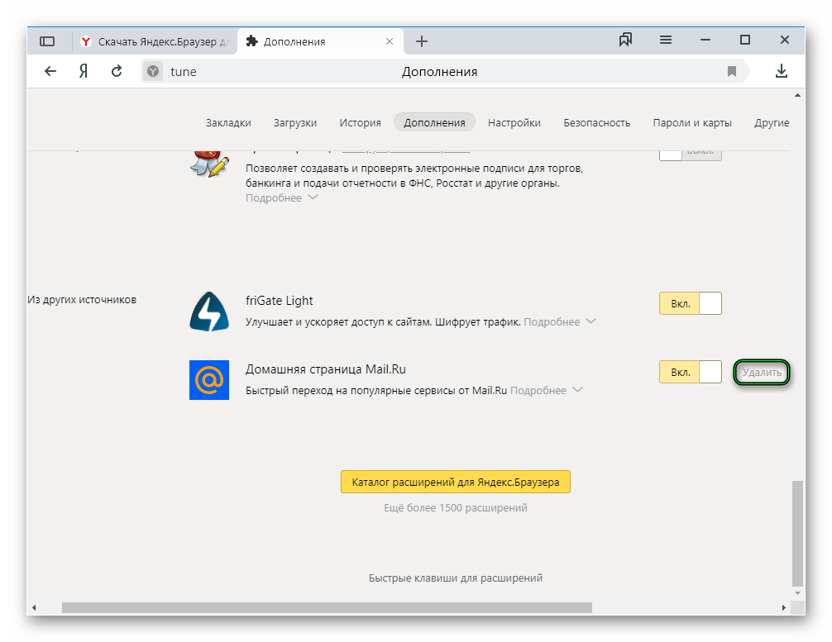The image size is (832, 642).
Task: Click the Yandex favicon on the first tab
Action: coord(85,41)
